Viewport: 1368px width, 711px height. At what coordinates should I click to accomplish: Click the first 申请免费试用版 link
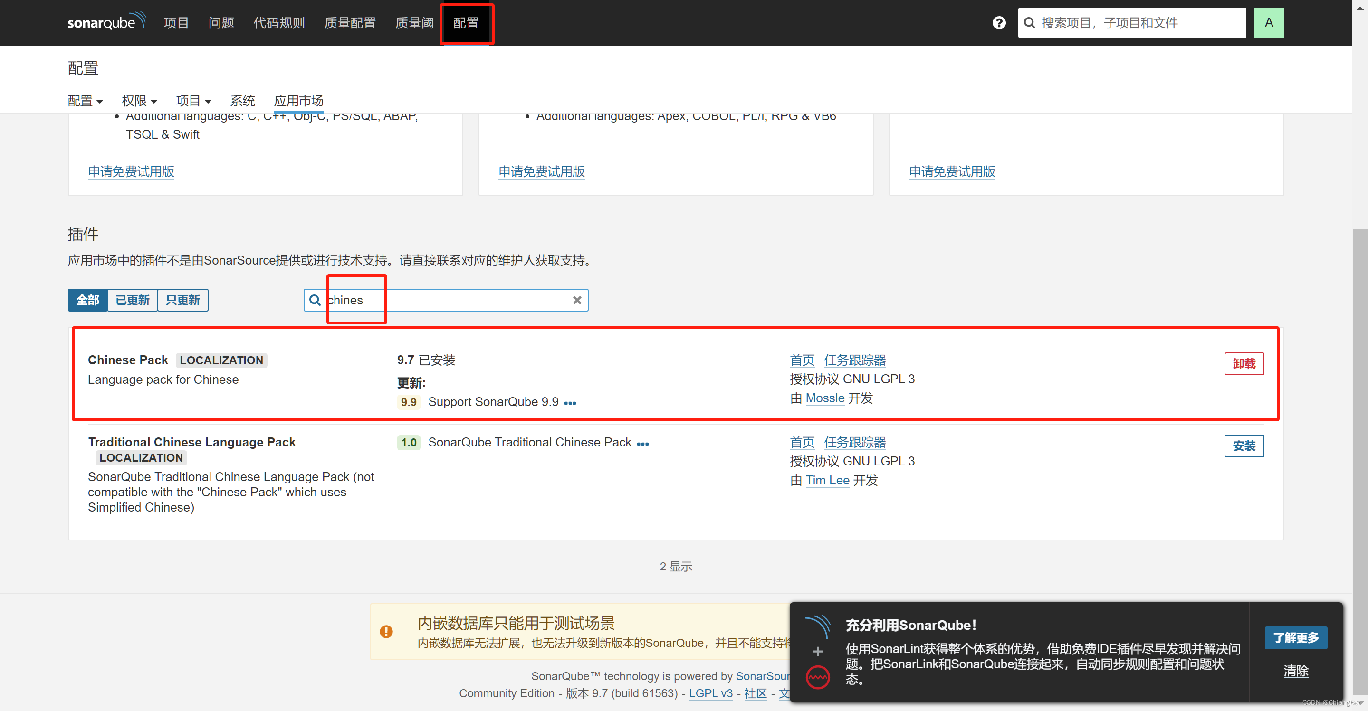[131, 171]
